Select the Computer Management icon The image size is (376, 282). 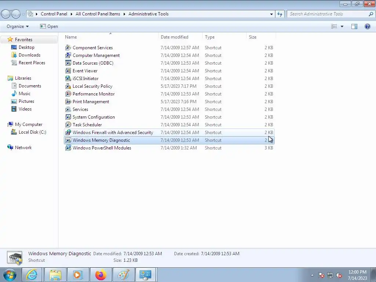click(68, 55)
